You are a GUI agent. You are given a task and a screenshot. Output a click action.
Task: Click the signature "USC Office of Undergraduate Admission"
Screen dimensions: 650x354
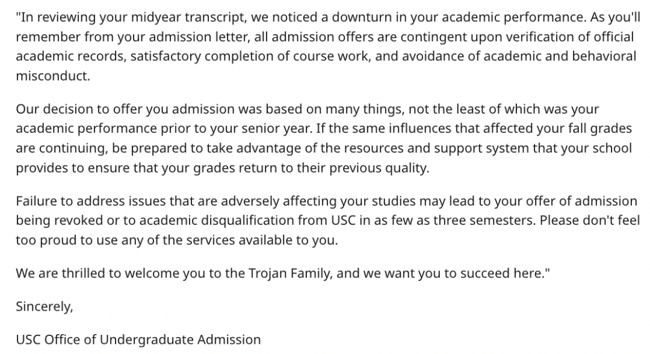click(138, 340)
